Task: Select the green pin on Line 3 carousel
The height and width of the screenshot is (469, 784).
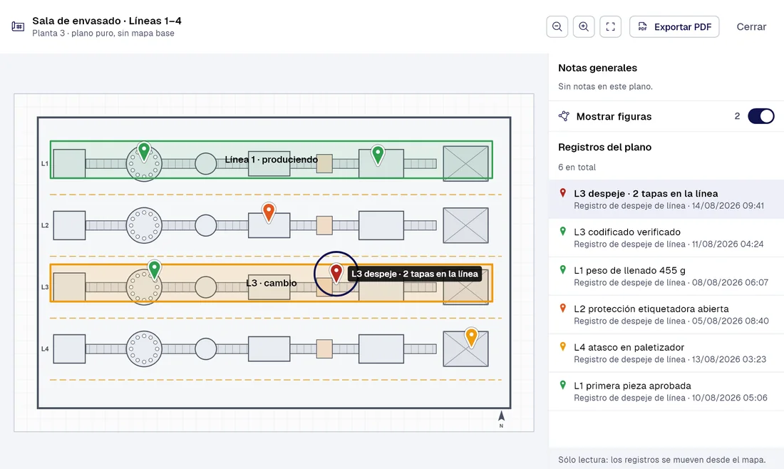Action: point(155,270)
